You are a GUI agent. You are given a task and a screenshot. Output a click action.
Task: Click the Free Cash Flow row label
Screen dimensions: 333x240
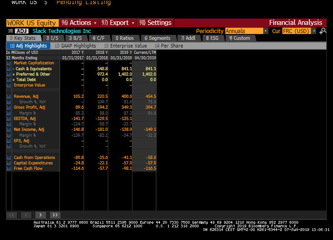click(28, 168)
